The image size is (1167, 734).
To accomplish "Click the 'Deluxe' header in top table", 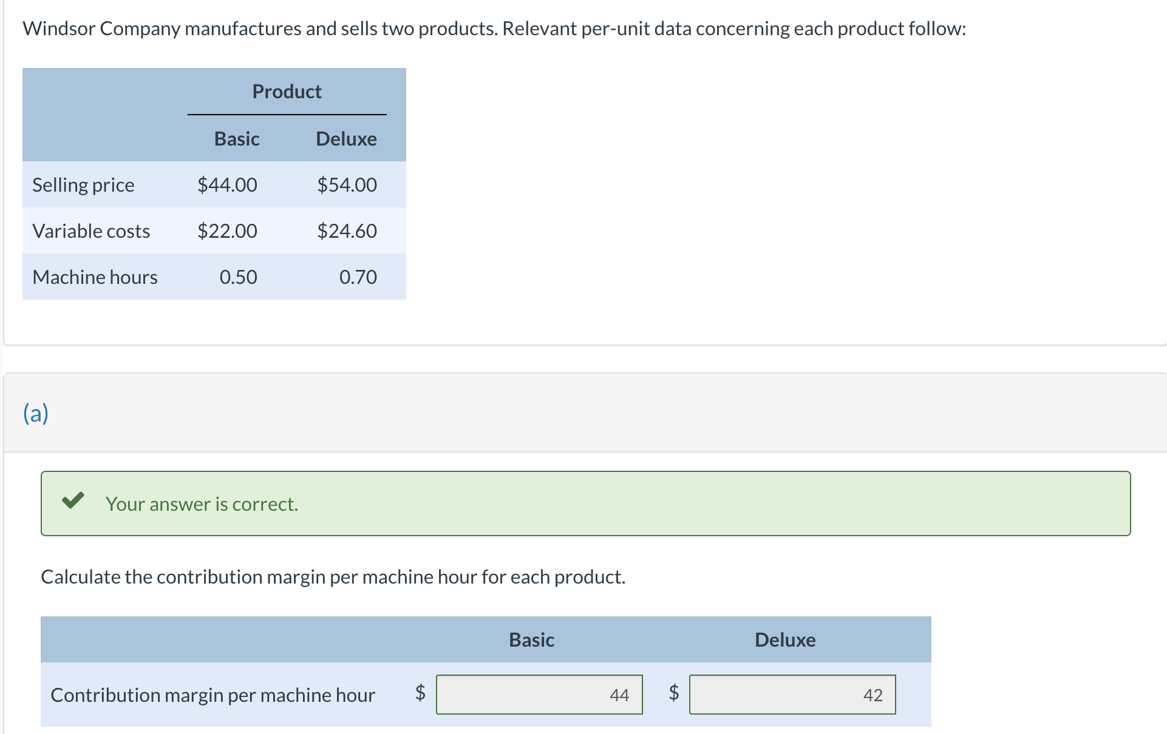I will (346, 139).
